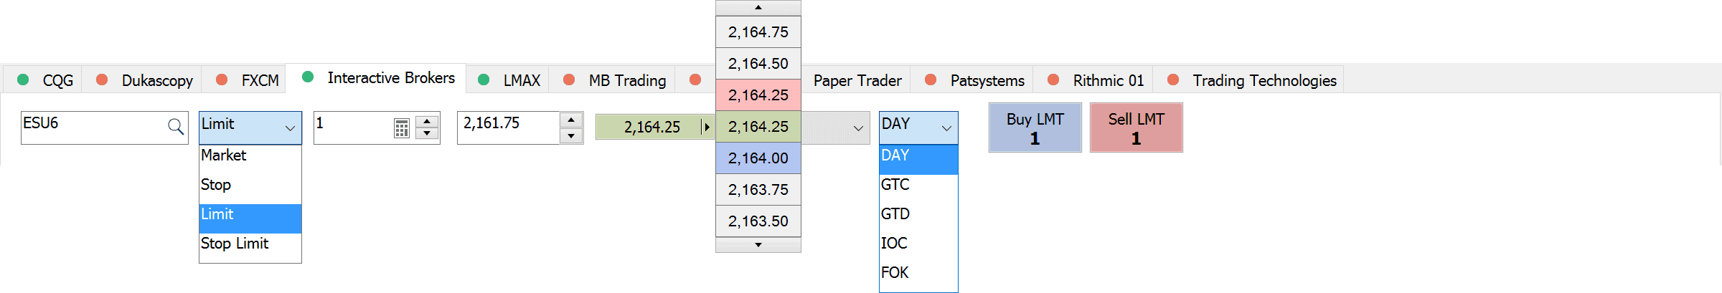Viewport: 1722px width, 293px height.
Task: Click the symbol search magnifier icon
Action: (175, 127)
